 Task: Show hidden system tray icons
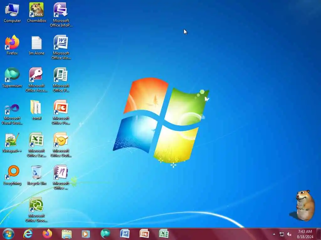pos(274,234)
